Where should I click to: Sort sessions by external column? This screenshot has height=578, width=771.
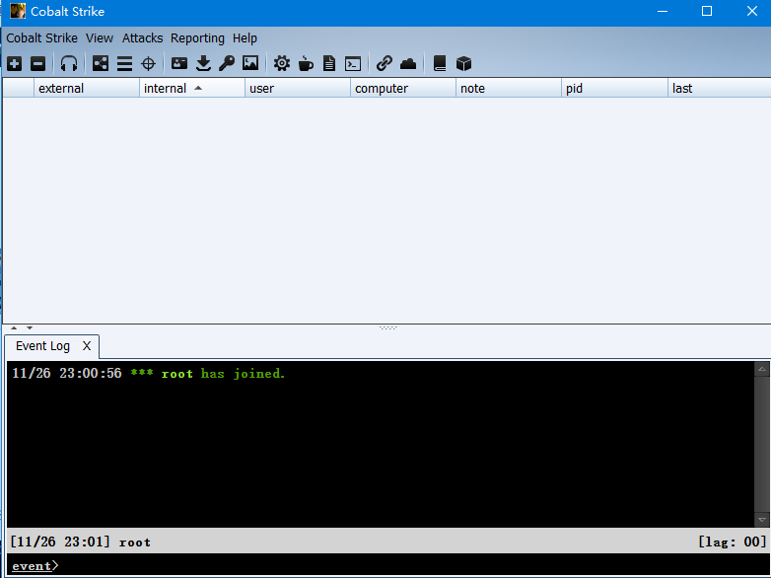87,88
